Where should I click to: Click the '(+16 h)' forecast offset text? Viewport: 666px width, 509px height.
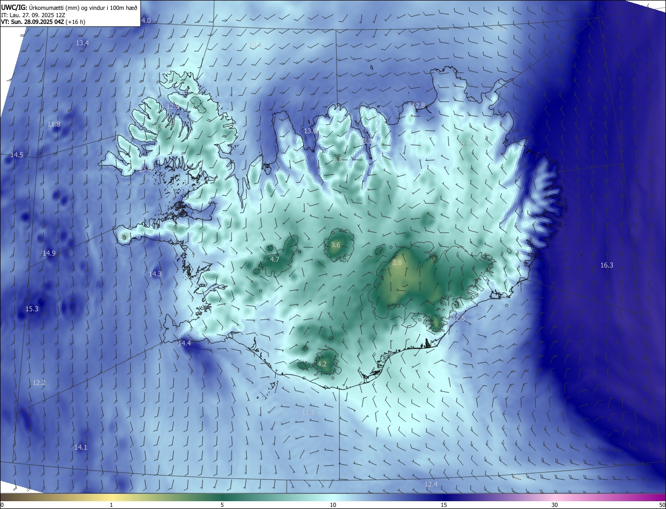click(75, 22)
